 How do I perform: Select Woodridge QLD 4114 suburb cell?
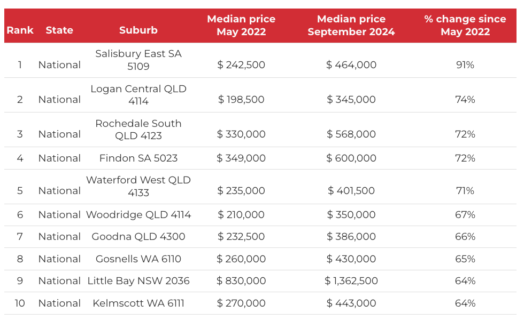tap(138, 215)
